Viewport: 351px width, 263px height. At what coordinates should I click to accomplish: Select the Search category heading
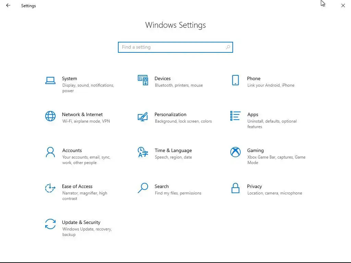coord(162,186)
